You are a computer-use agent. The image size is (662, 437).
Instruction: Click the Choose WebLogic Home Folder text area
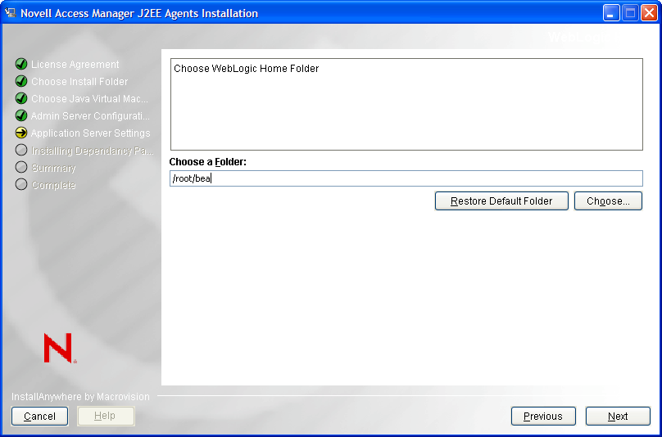[x=406, y=104]
